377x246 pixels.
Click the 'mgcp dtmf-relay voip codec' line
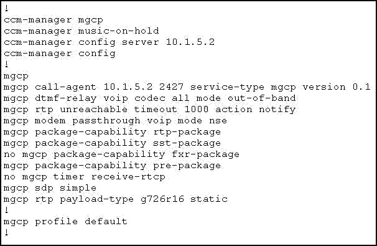(x=149, y=98)
